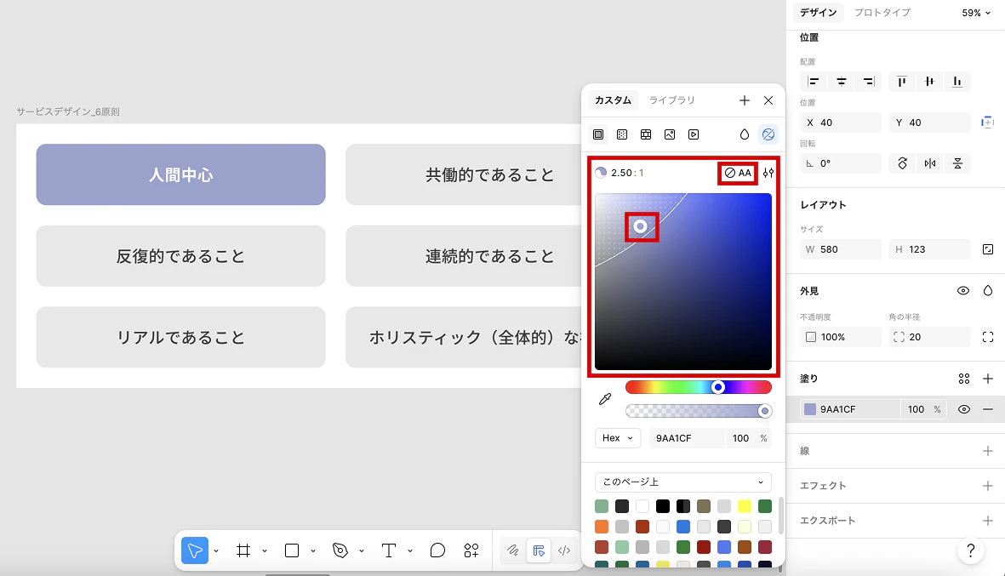Viewport: 1005px width, 576px height.
Task: Add a stroke with plus
Action: click(x=988, y=451)
